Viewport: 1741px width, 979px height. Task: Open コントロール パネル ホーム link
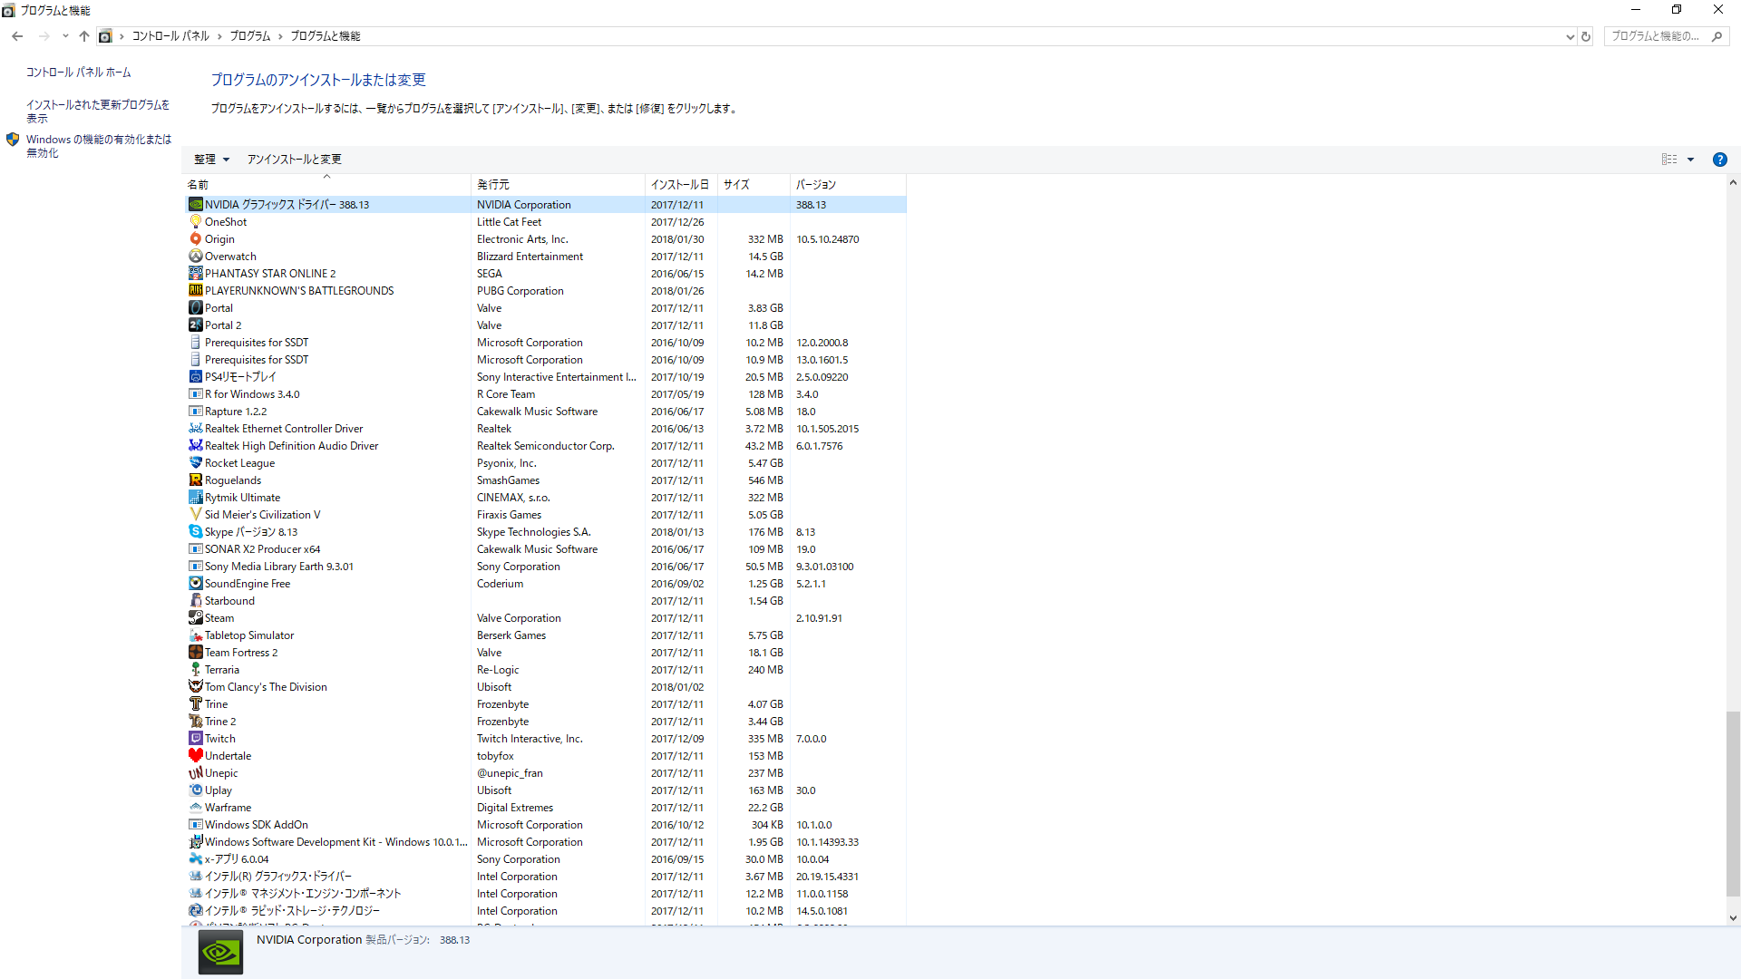(78, 73)
